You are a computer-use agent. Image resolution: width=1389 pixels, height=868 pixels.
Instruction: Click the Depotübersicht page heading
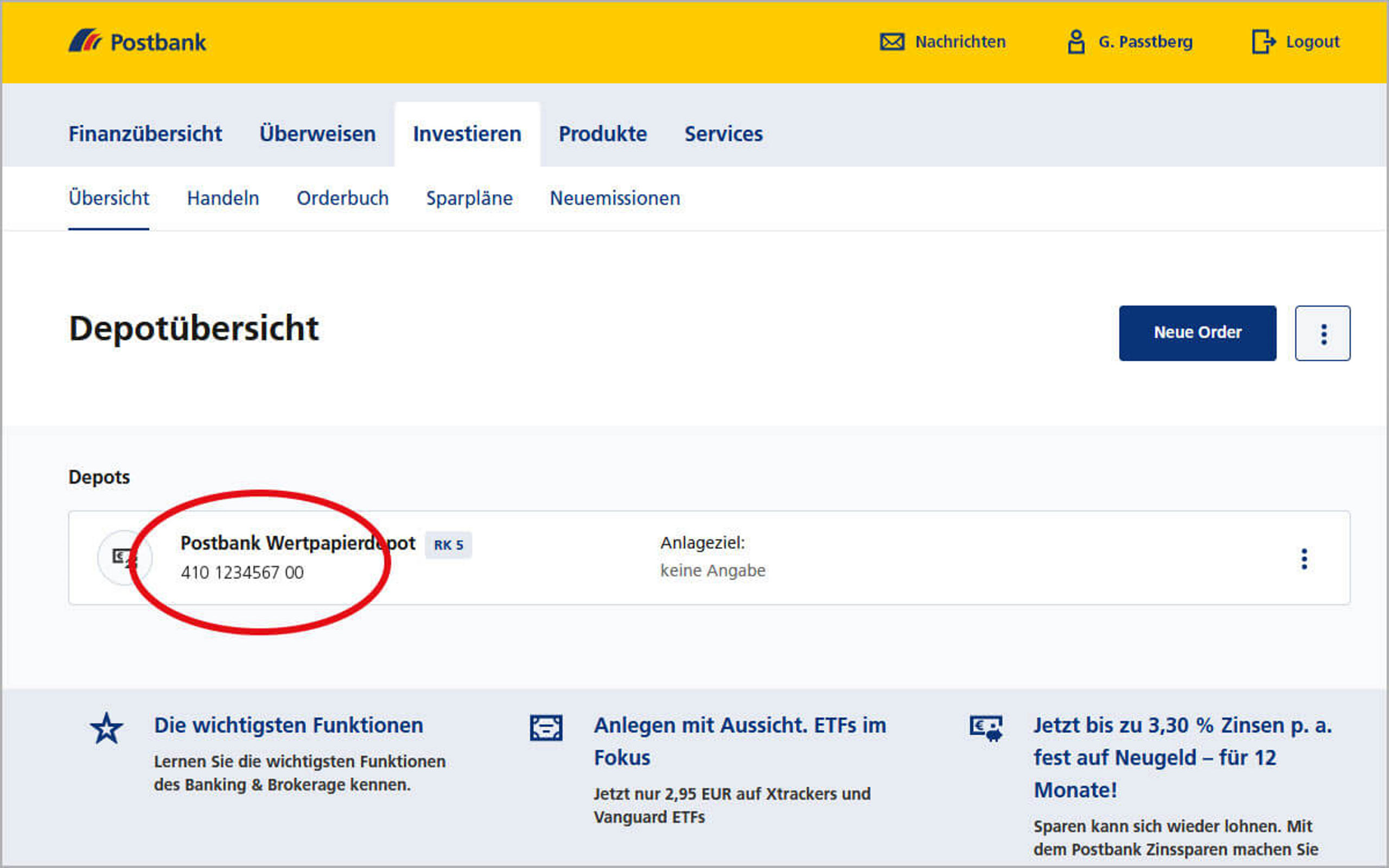pos(193,329)
